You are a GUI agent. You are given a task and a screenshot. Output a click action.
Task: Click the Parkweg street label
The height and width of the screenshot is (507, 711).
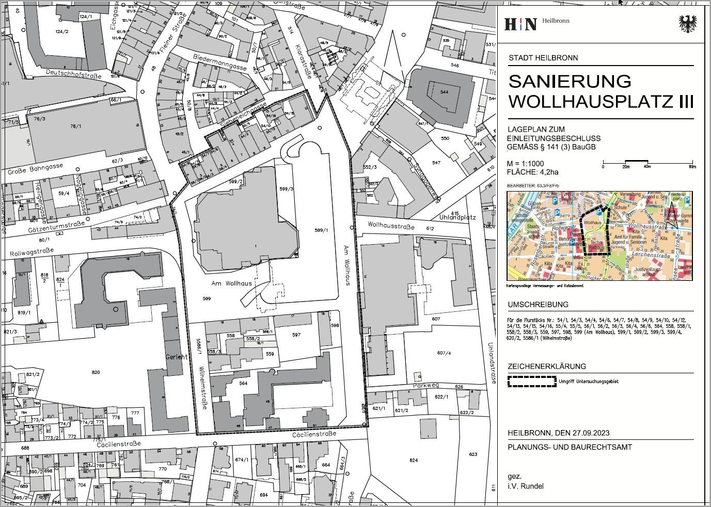coord(425,385)
